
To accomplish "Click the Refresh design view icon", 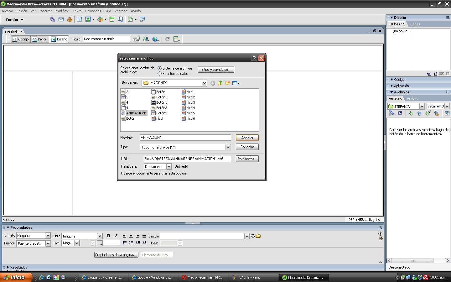I will [168, 39].
